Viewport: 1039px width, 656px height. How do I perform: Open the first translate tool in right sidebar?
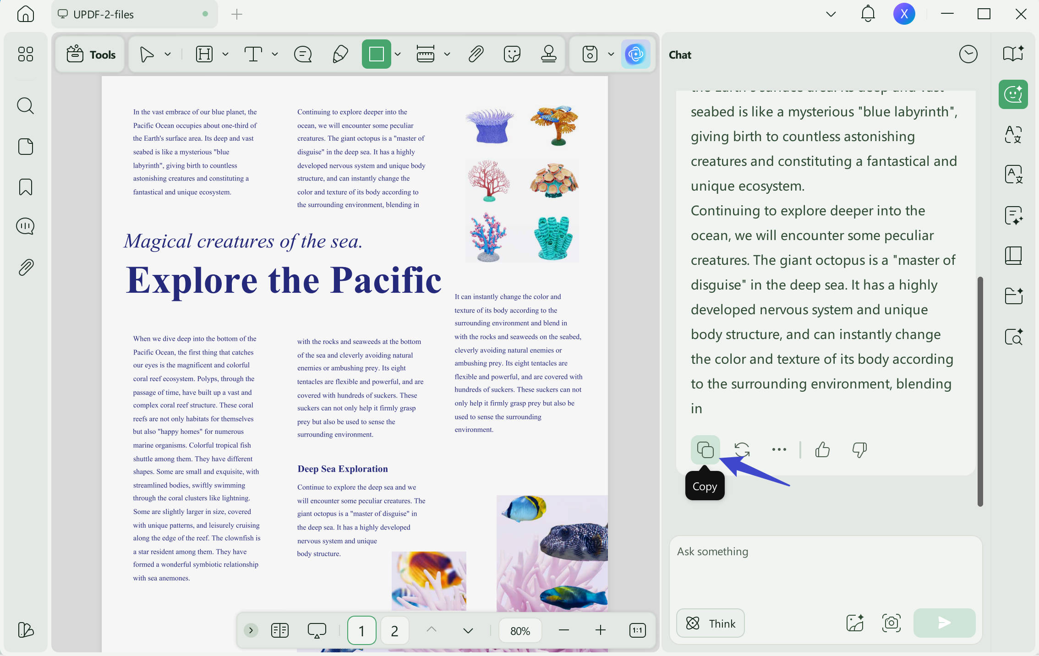(x=1013, y=134)
